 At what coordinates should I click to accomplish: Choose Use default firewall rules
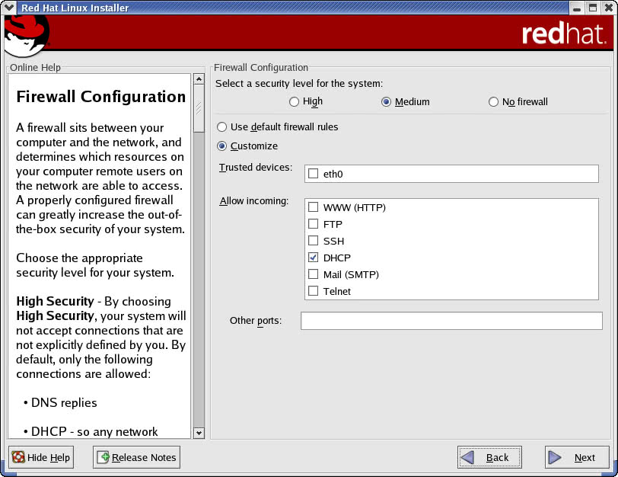222,127
